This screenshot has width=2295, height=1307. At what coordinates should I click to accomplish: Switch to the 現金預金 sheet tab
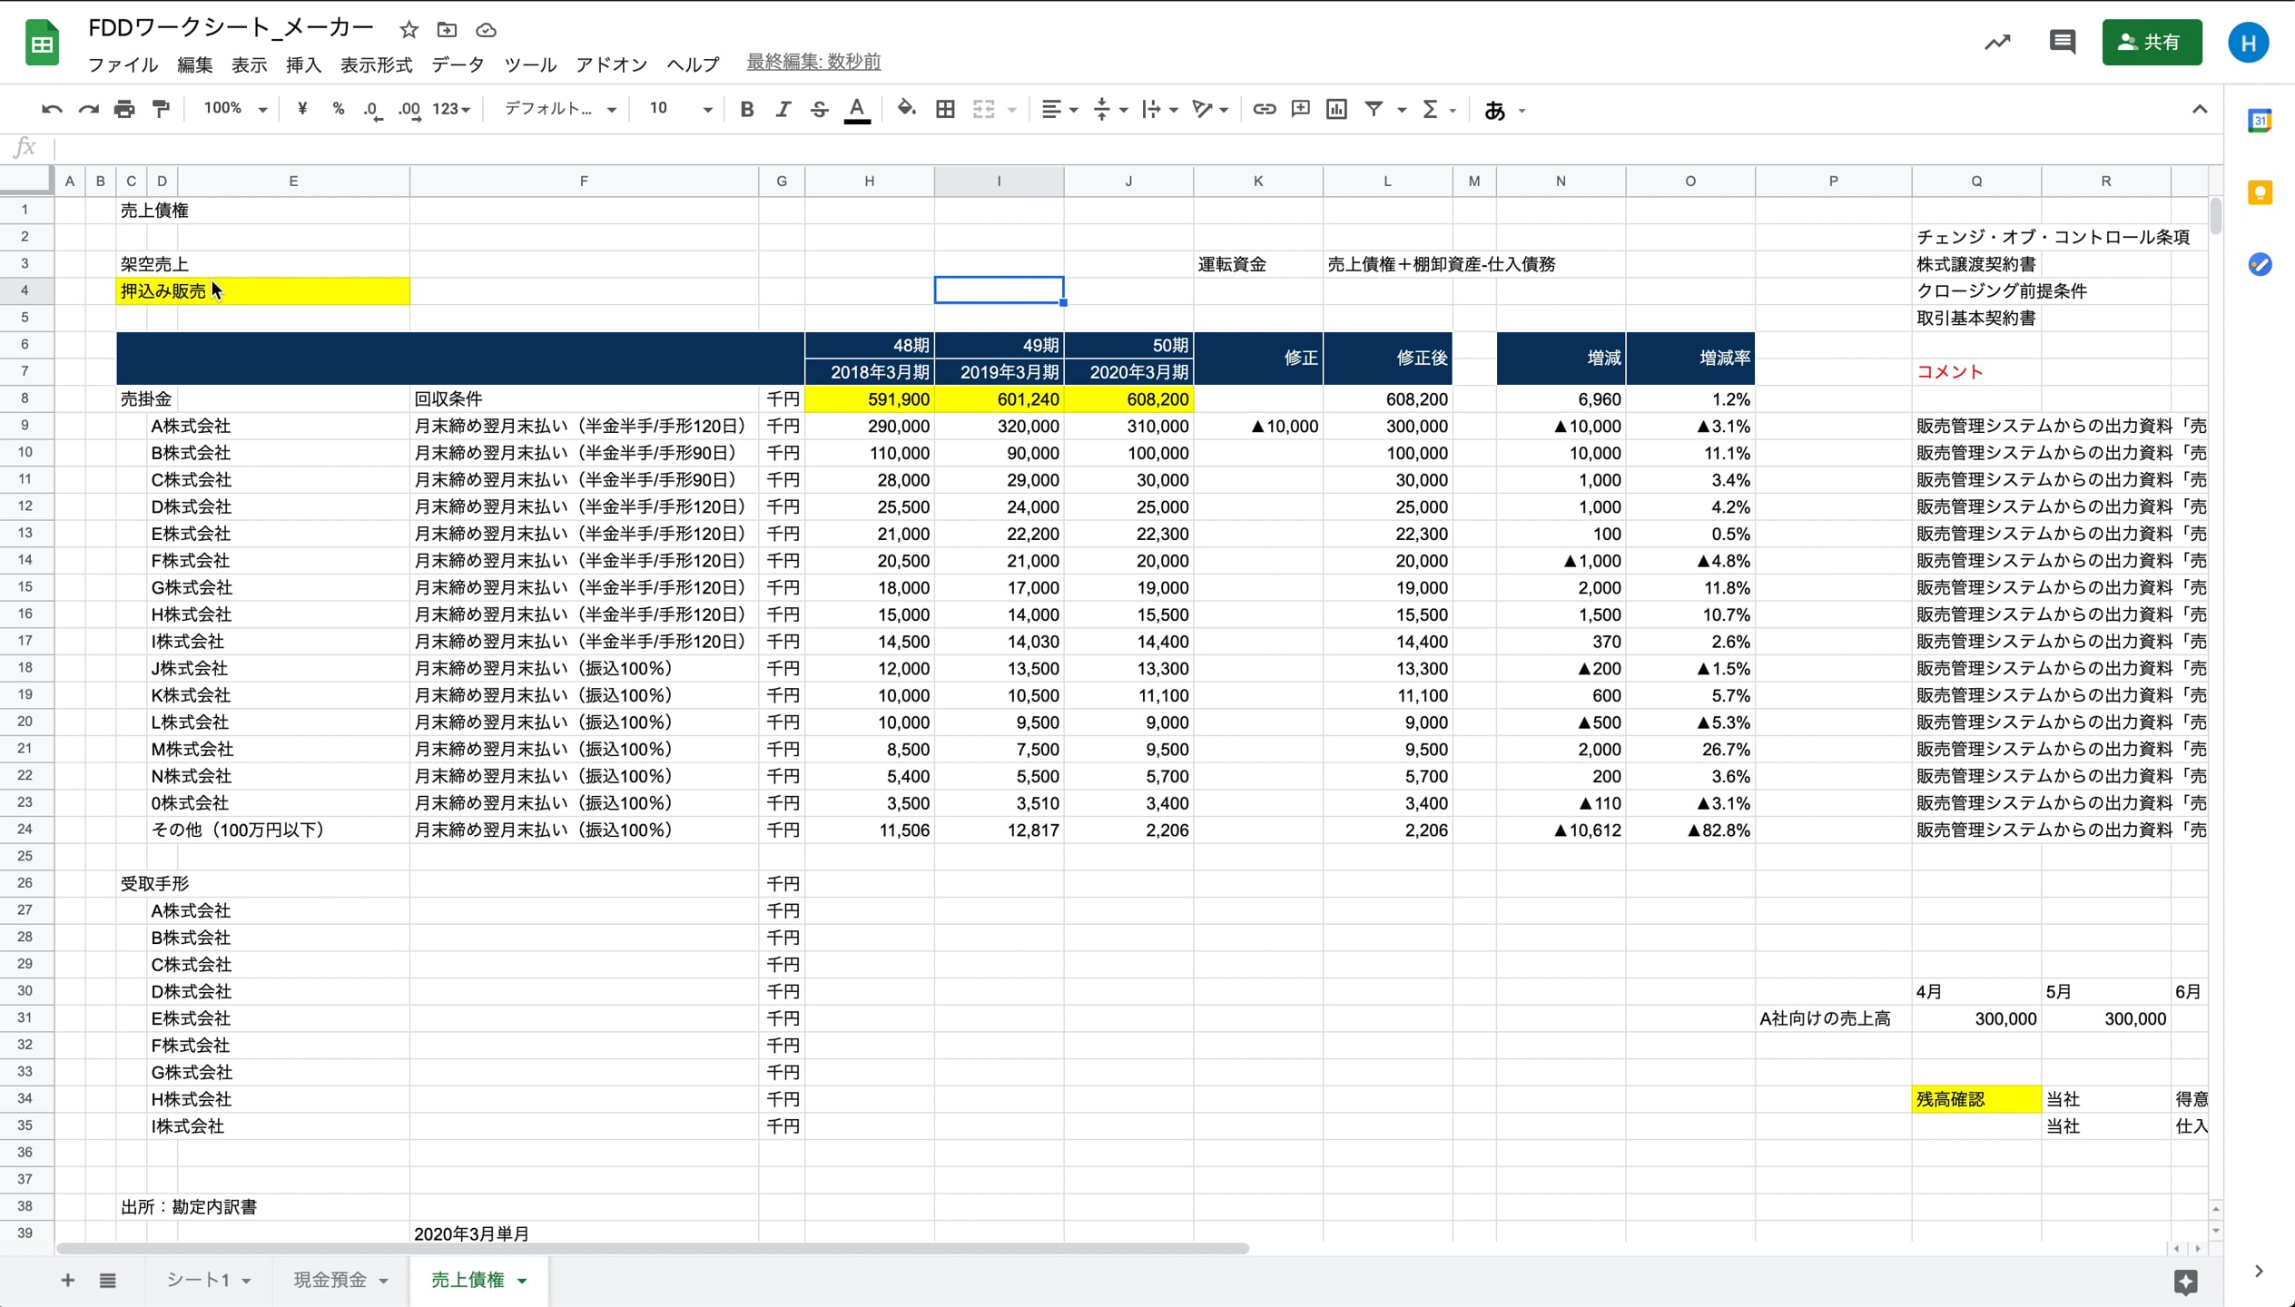[330, 1280]
